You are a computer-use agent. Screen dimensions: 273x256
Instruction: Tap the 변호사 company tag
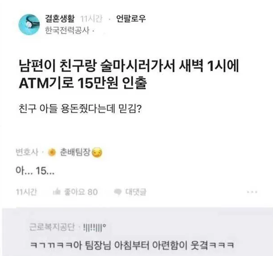(x=27, y=152)
